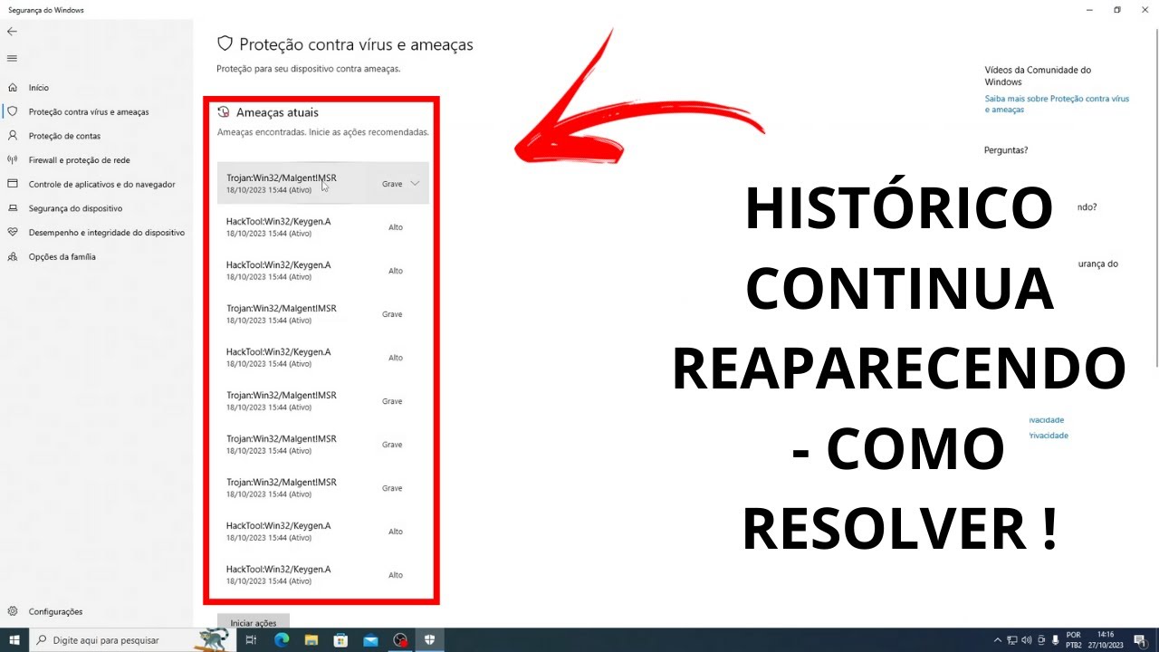The height and width of the screenshot is (652, 1159).
Task: Click the app and browser control icon
Action: tap(13, 184)
